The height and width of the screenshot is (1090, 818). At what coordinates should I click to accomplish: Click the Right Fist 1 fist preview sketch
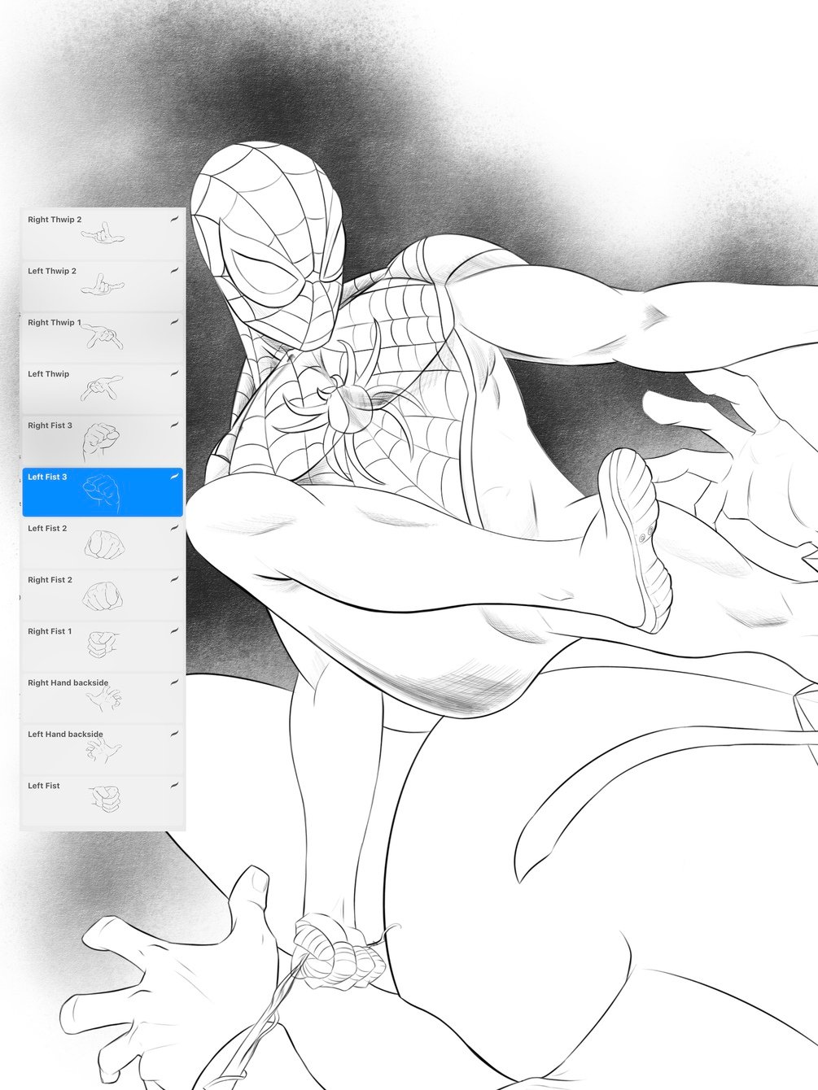[103, 645]
